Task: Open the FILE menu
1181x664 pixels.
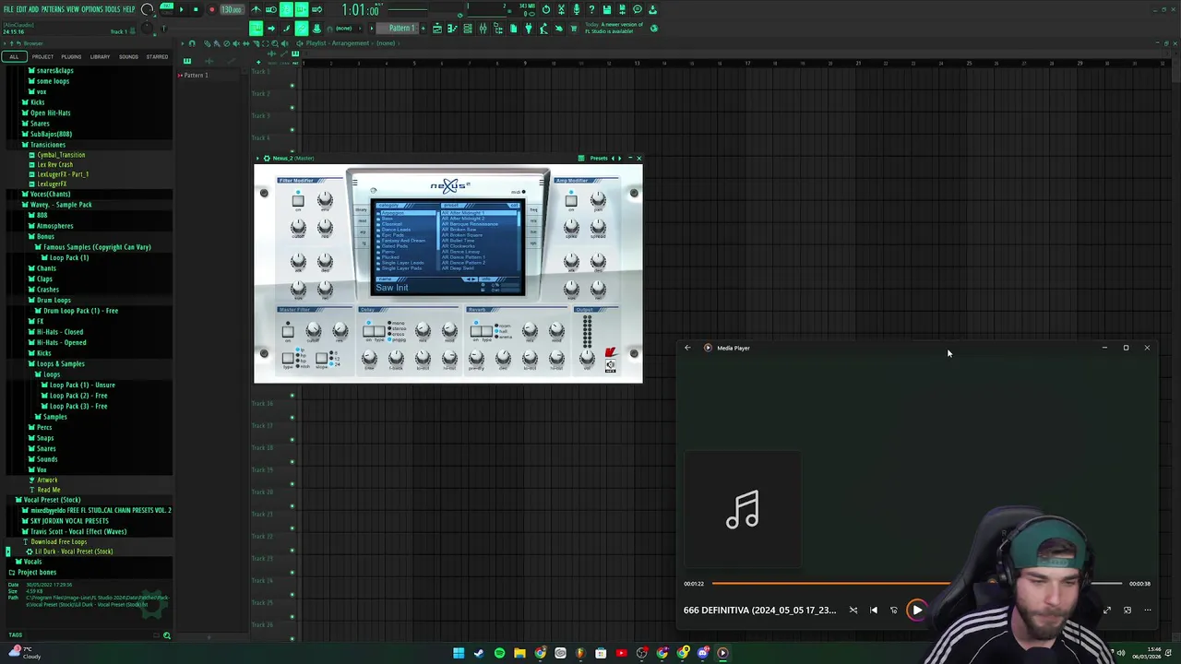Action: coord(8,9)
